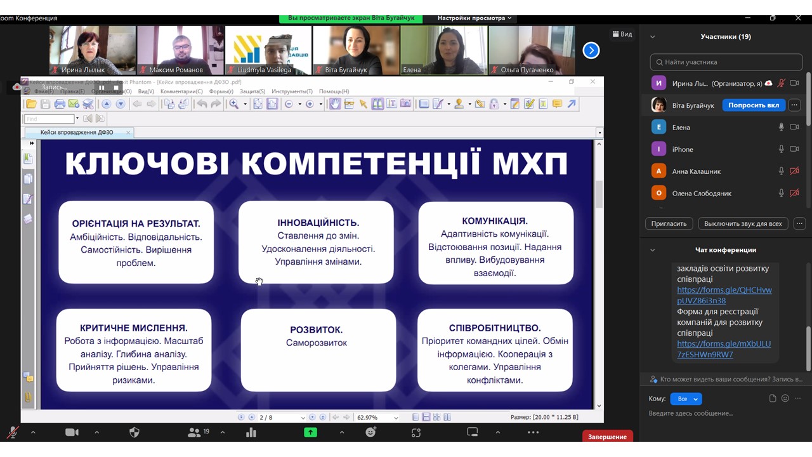Open the zoom percentage dropdown showing 62.97%
The height and width of the screenshot is (457, 812).
[395, 417]
